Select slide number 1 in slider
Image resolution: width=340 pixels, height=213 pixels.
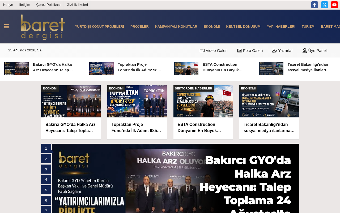(x=46, y=148)
